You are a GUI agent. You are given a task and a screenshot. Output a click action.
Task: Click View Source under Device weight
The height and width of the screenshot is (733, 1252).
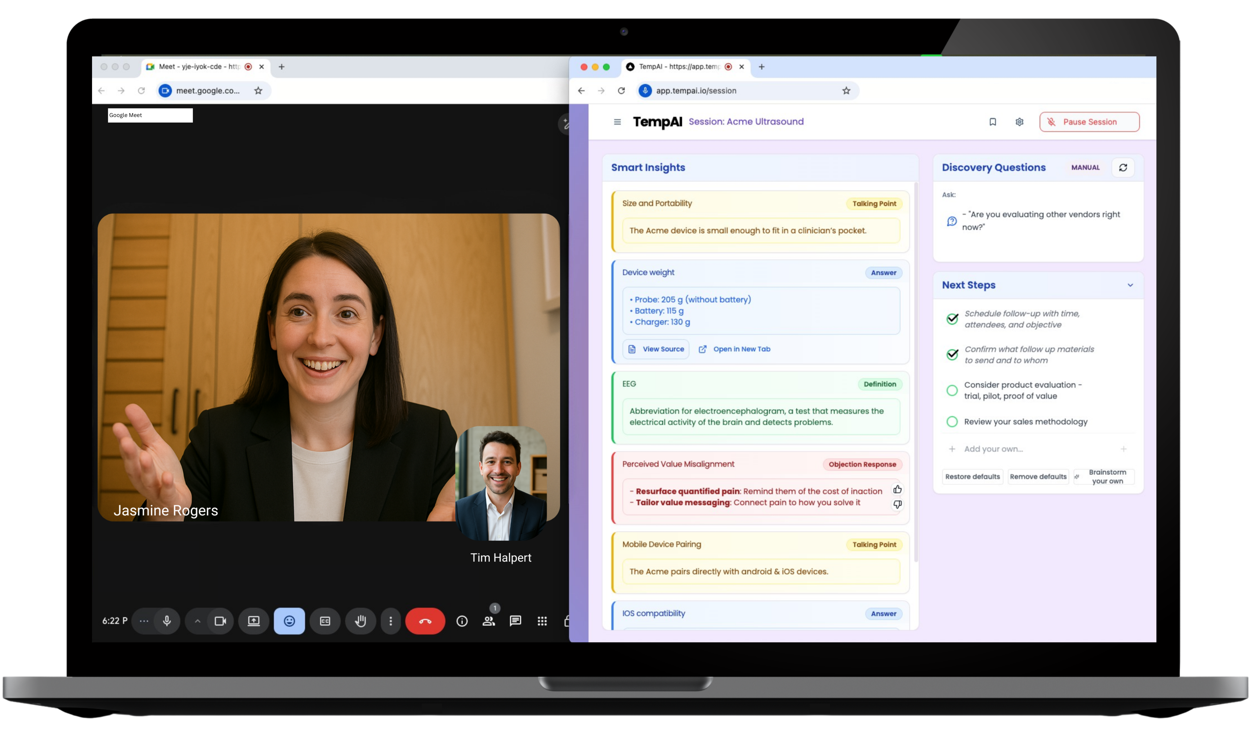(656, 349)
